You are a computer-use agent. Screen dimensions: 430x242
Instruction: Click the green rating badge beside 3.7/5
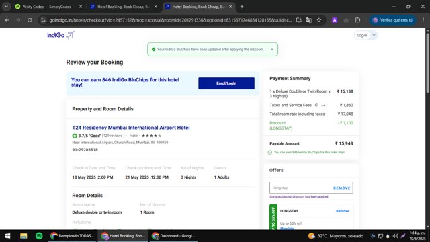(75, 136)
